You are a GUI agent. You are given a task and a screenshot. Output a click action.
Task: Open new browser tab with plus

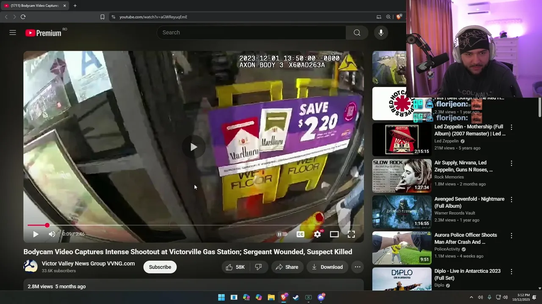(x=75, y=5)
